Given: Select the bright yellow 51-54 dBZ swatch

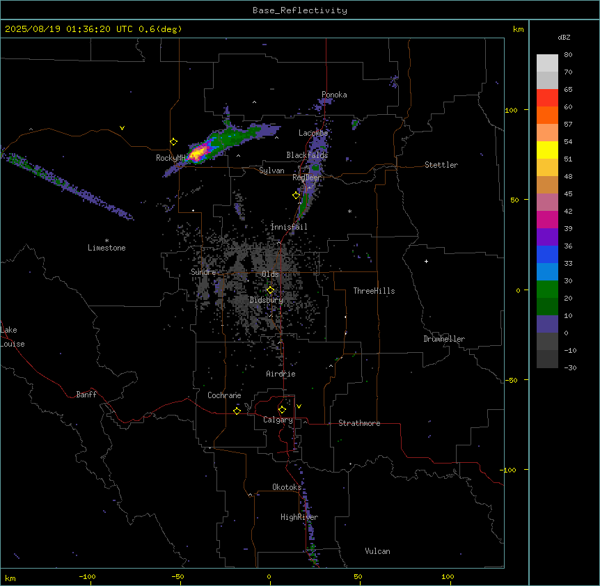Looking at the screenshot, I should tap(547, 150).
